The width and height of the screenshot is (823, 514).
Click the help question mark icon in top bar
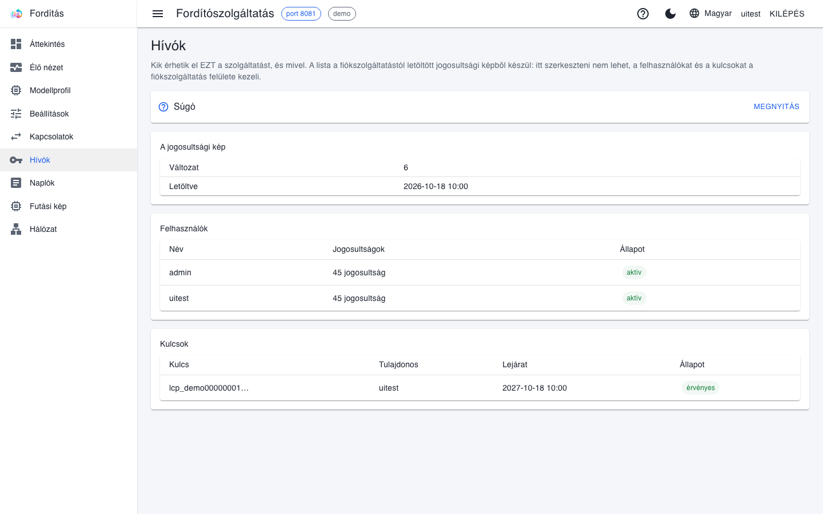pos(643,14)
